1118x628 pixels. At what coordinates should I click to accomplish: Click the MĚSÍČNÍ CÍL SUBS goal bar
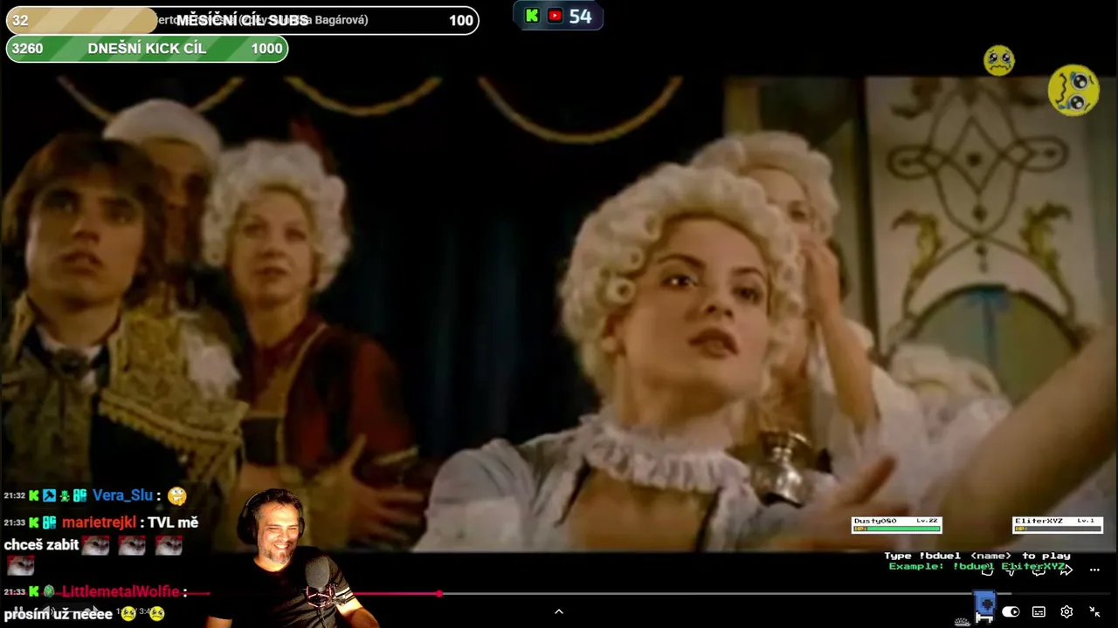242,20
